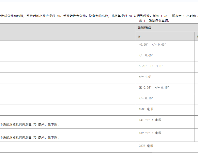The height and width of the screenshot is (153, 198).
Task: Select the table title 表 1. 弹簧悬架车辆
Action: click(154, 21)
